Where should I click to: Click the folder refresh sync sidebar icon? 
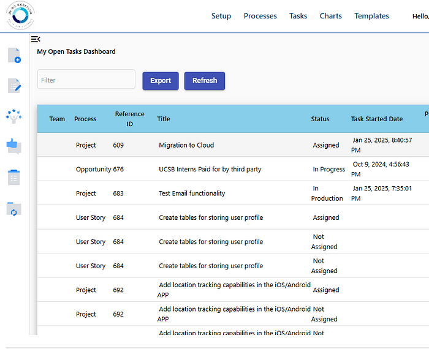tap(13, 209)
